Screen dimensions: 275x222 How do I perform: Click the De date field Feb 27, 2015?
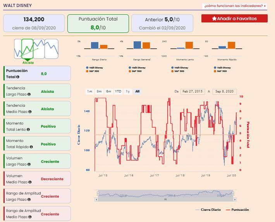click(192, 91)
